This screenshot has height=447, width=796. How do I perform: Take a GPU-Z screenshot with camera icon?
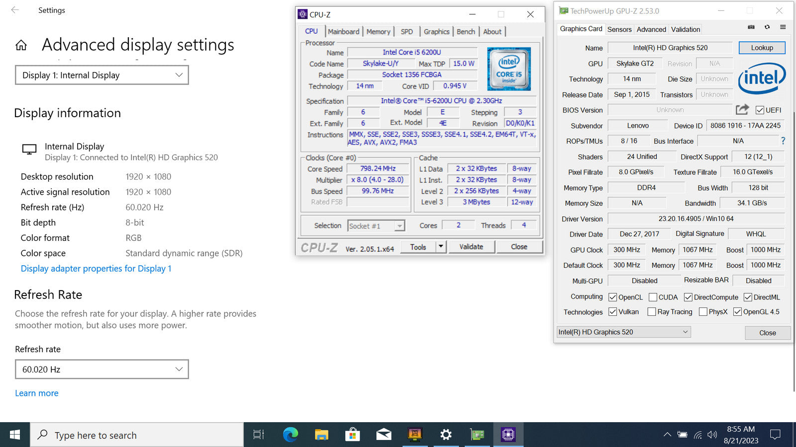tap(751, 27)
